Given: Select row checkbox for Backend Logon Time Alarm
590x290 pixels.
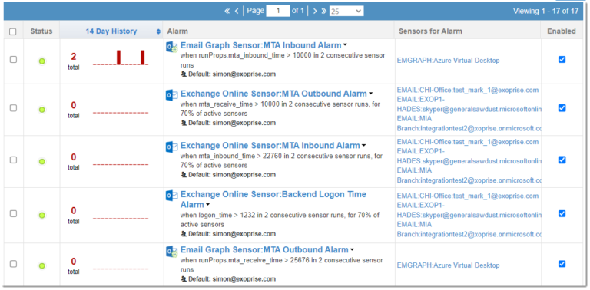Looking at the screenshot, I should click(x=13, y=213).
